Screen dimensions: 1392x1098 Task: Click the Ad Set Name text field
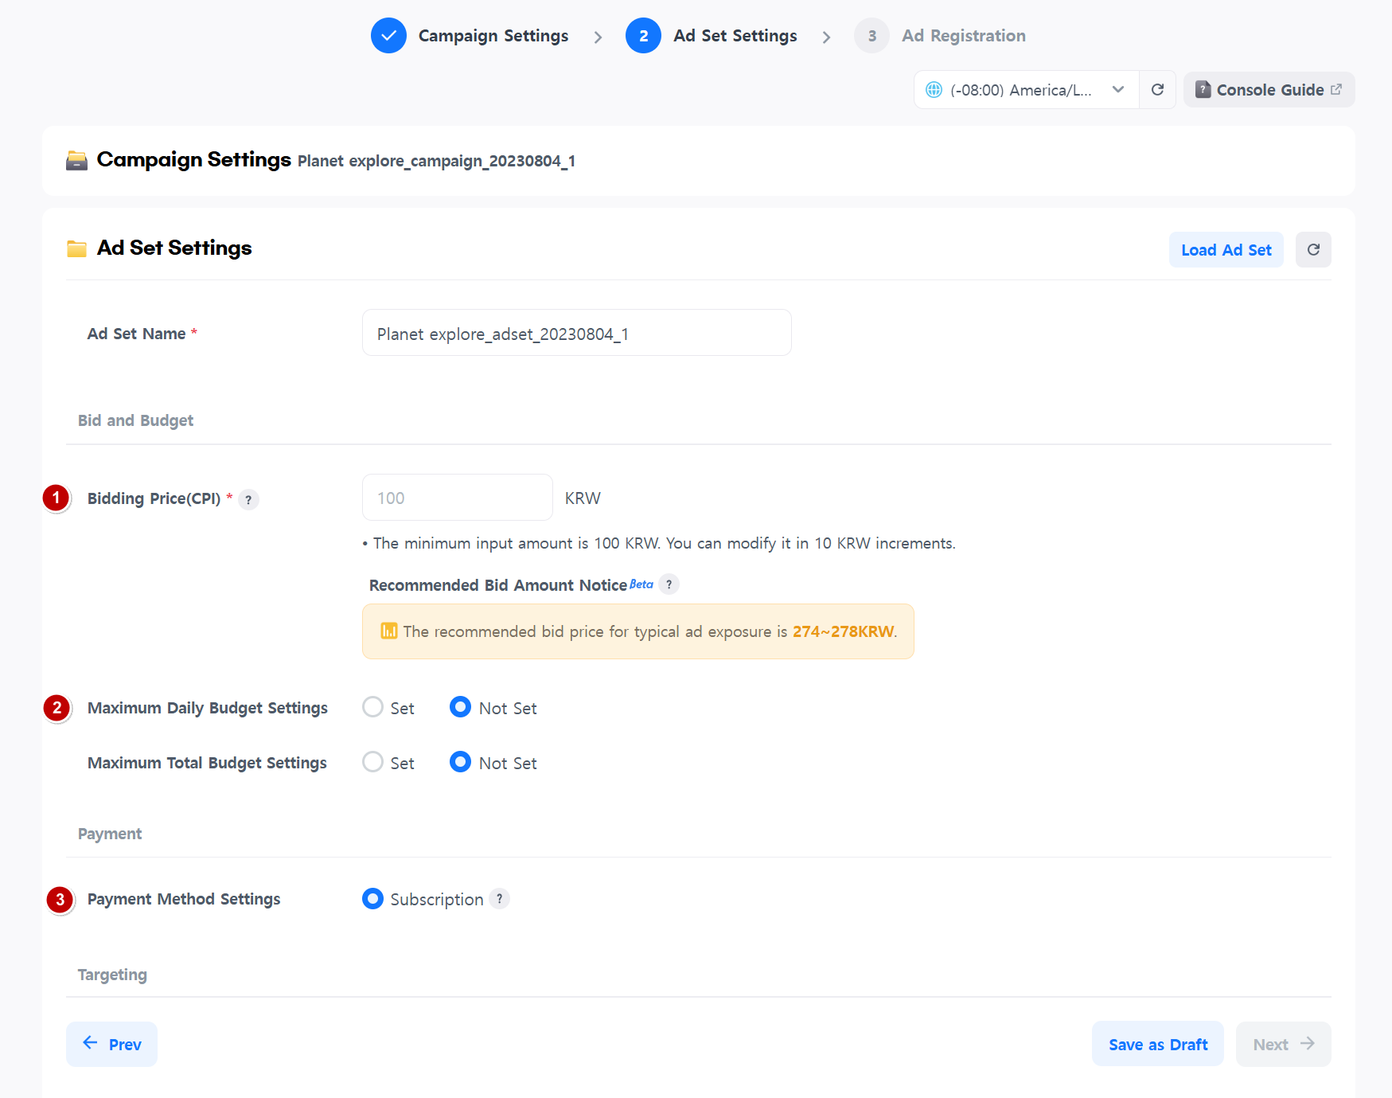[x=576, y=334]
